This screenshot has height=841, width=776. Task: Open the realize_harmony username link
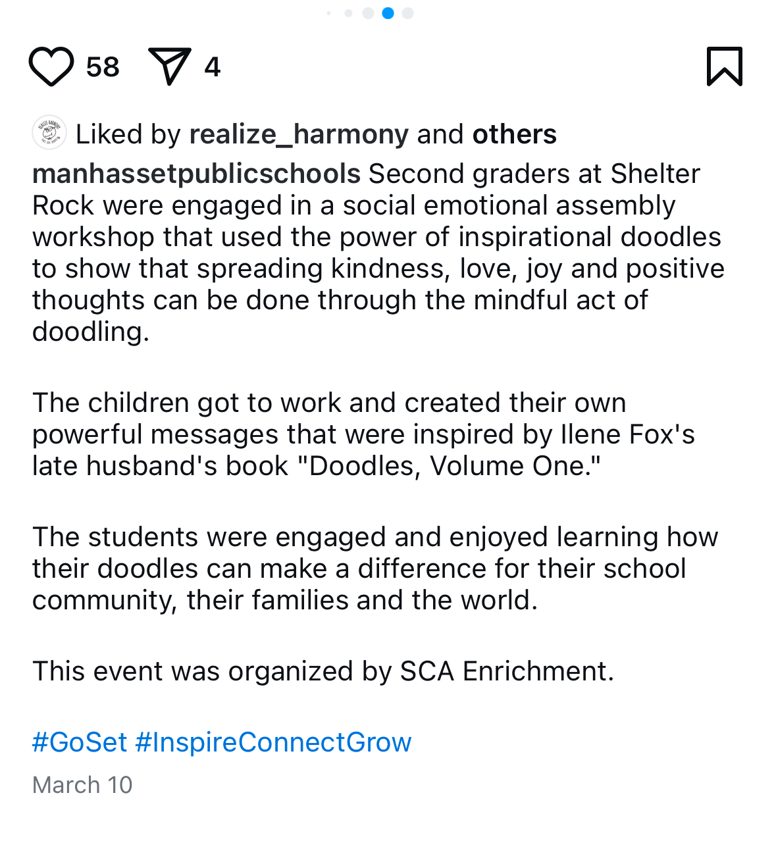pos(299,134)
